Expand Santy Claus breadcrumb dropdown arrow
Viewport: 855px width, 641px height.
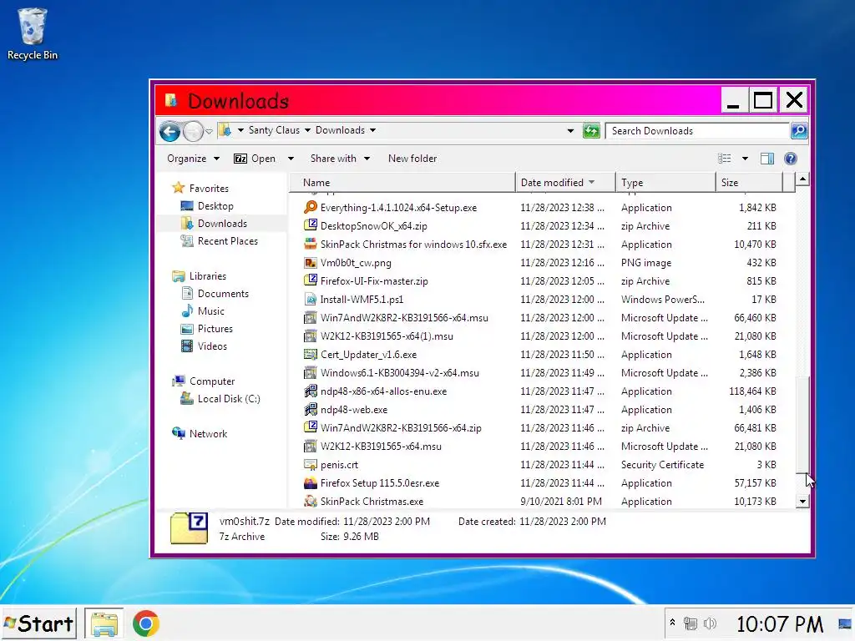(x=307, y=130)
